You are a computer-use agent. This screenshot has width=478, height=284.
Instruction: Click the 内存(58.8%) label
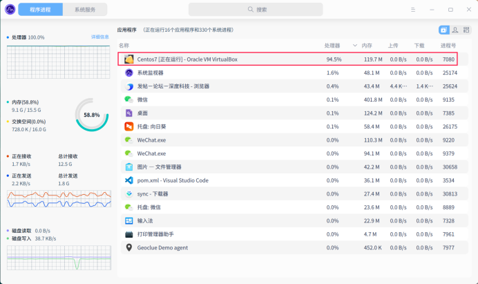pos(26,102)
